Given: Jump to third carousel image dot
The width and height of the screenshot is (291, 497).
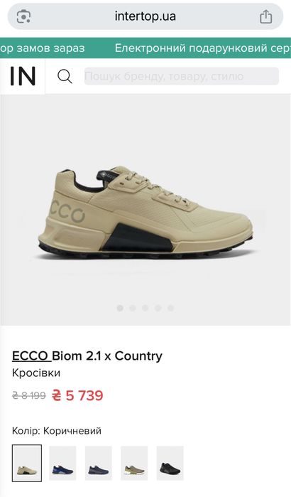Looking at the screenshot, I should point(145,308).
